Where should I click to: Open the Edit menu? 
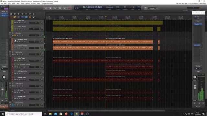[5, 4]
